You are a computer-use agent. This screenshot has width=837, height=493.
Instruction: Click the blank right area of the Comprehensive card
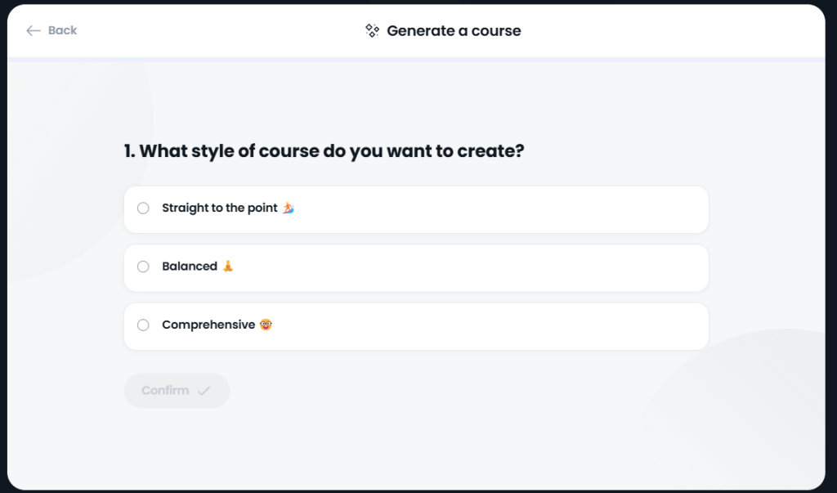click(491, 326)
